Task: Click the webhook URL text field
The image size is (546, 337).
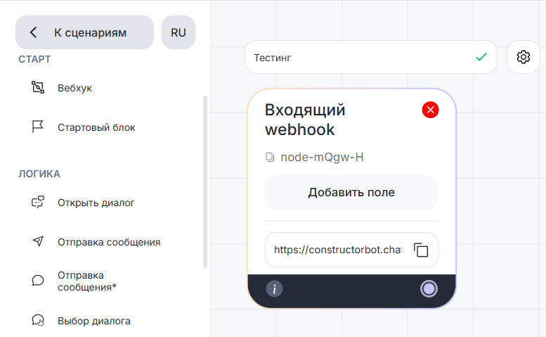Action: pos(337,250)
